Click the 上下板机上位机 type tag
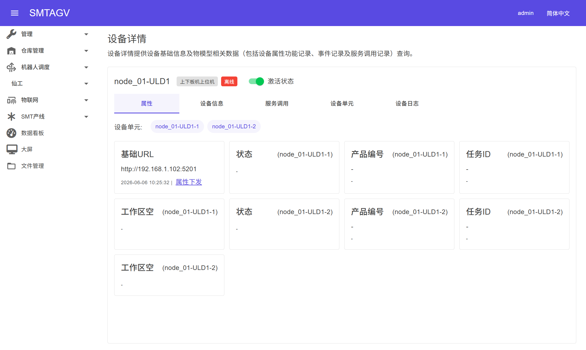Screen dimensions: 586x350 197,82
